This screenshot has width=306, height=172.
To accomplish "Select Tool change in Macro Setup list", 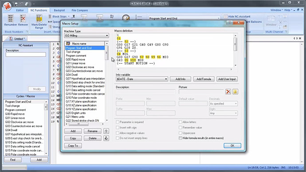I will click(73, 52).
